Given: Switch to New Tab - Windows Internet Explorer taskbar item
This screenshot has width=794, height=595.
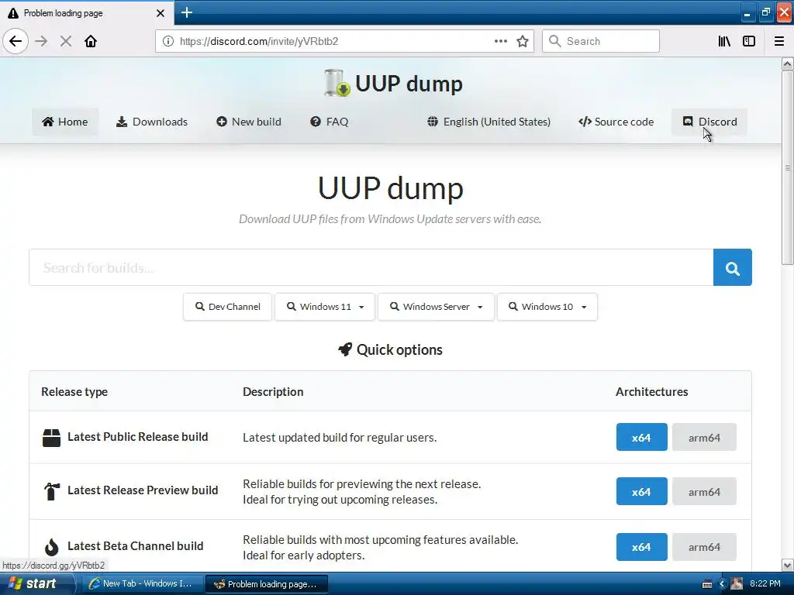Looking at the screenshot, I should point(142,583).
